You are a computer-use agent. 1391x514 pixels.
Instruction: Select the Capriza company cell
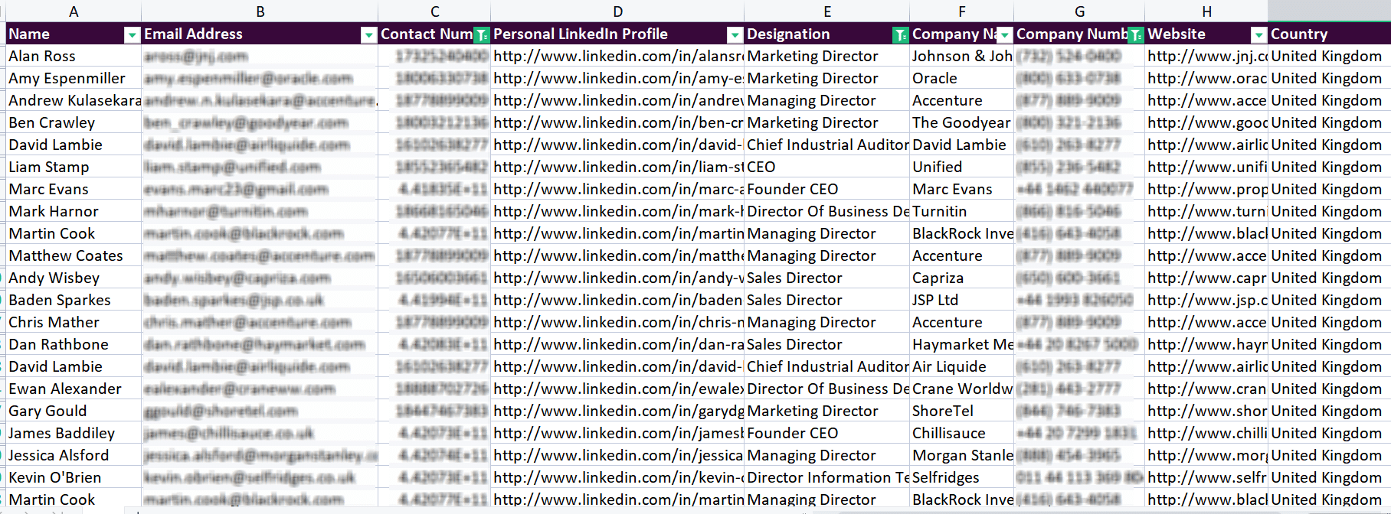tap(962, 278)
